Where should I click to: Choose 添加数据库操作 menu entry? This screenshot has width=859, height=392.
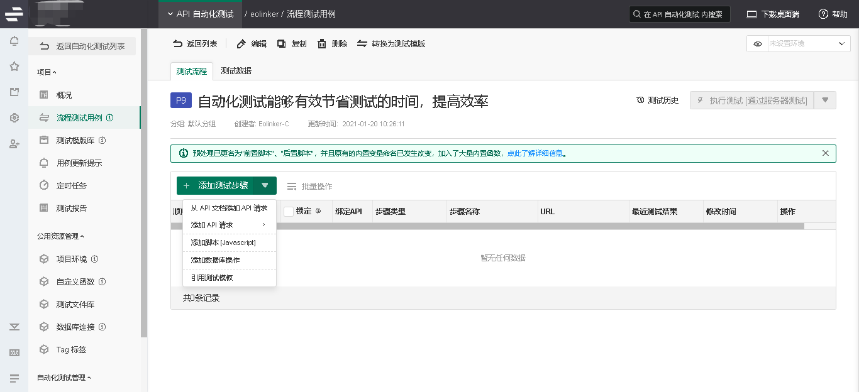230,260
